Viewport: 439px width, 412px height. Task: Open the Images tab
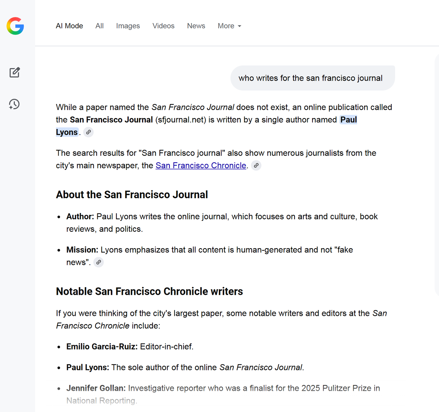coord(128,26)
